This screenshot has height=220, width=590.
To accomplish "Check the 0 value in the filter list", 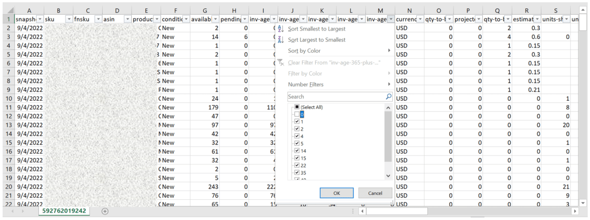I will point(297,114).
